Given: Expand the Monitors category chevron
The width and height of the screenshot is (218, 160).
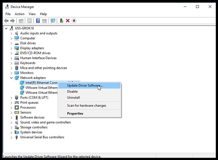Looking at the screenshot, I should 11,73.
